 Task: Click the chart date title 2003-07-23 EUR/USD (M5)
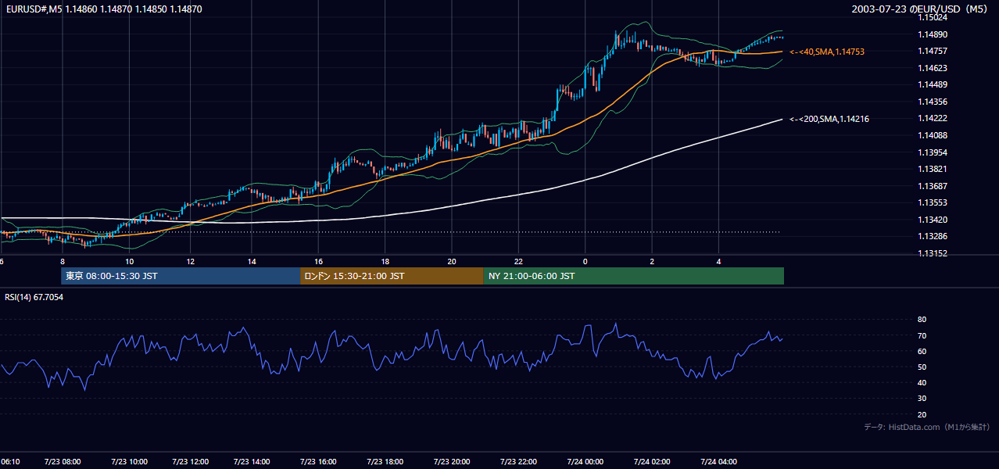921,9
